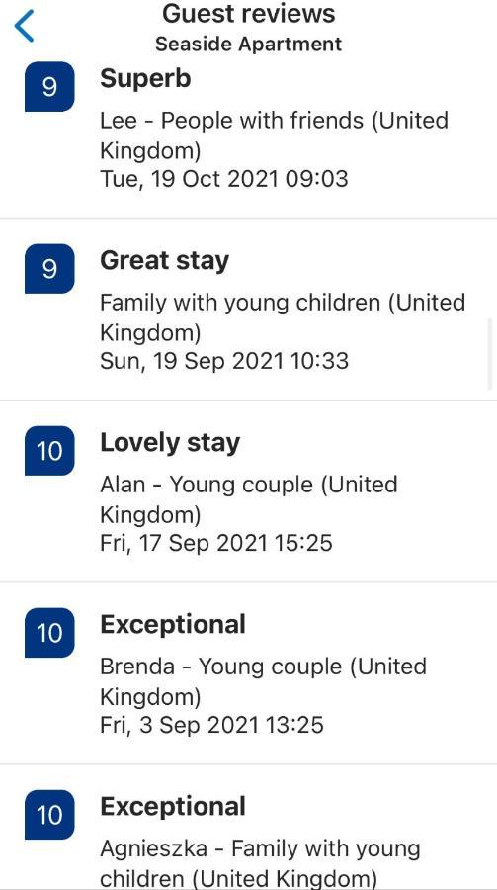497x890 pixels.
Task: Tap the score 10 badge beside Agnieszka's review
Action: (49, 815)
